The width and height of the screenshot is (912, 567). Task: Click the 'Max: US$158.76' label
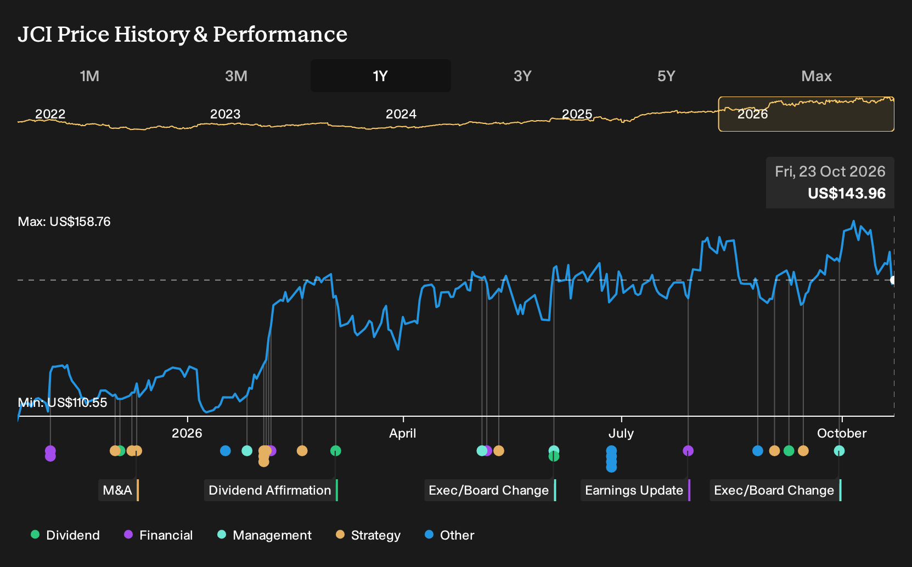coord(64,222)
